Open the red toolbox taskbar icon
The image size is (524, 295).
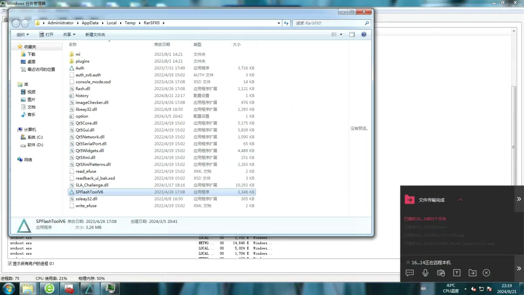pos(69,288)
